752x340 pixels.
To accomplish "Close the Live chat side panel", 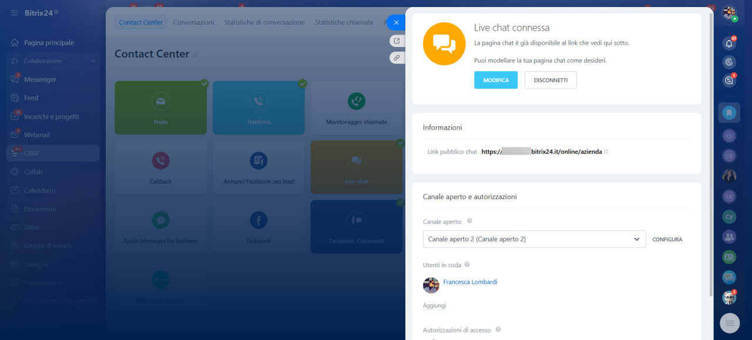I will tap(396, 22).
